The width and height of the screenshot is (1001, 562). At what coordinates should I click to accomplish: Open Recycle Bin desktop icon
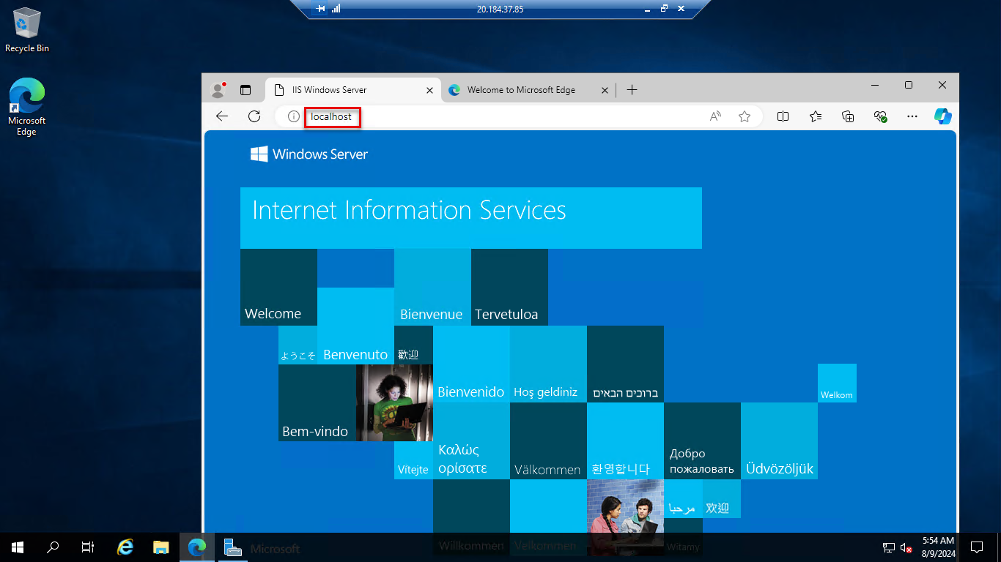(x=27, y=31)
